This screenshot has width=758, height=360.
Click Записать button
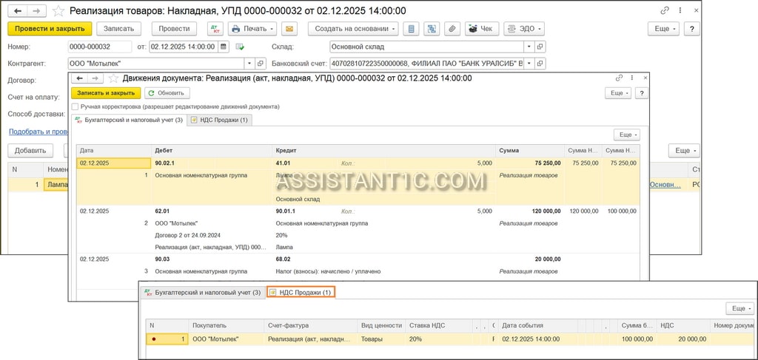pos(119,29)
